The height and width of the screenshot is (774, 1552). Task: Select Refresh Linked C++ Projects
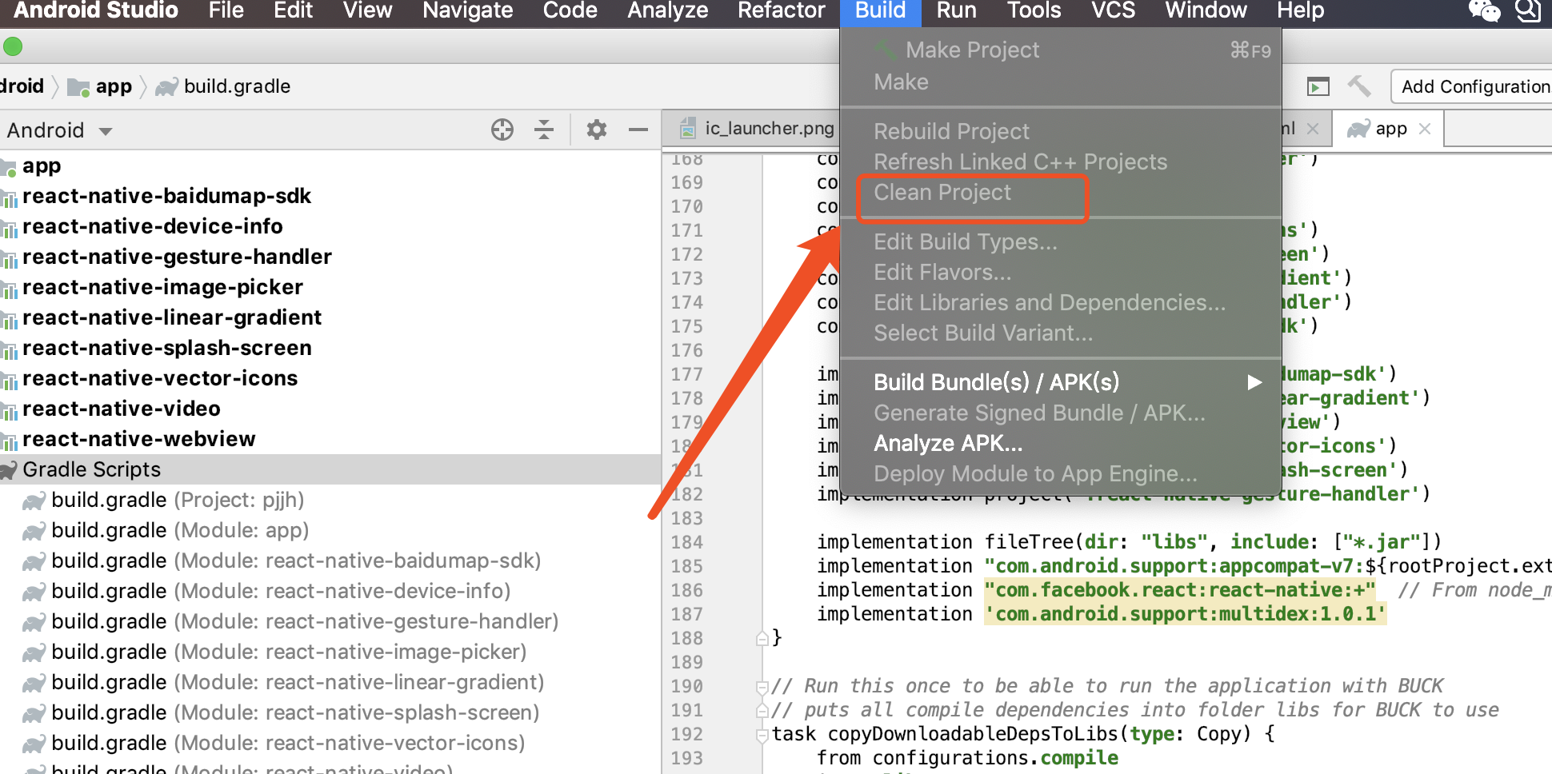tap(1061, 162)
